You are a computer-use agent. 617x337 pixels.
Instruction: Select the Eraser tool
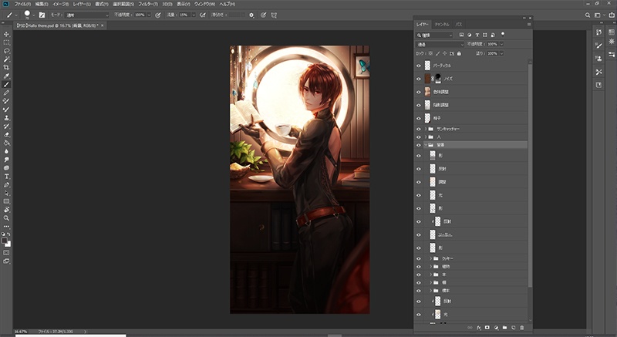pyautogui.click(x=6, y=134)
